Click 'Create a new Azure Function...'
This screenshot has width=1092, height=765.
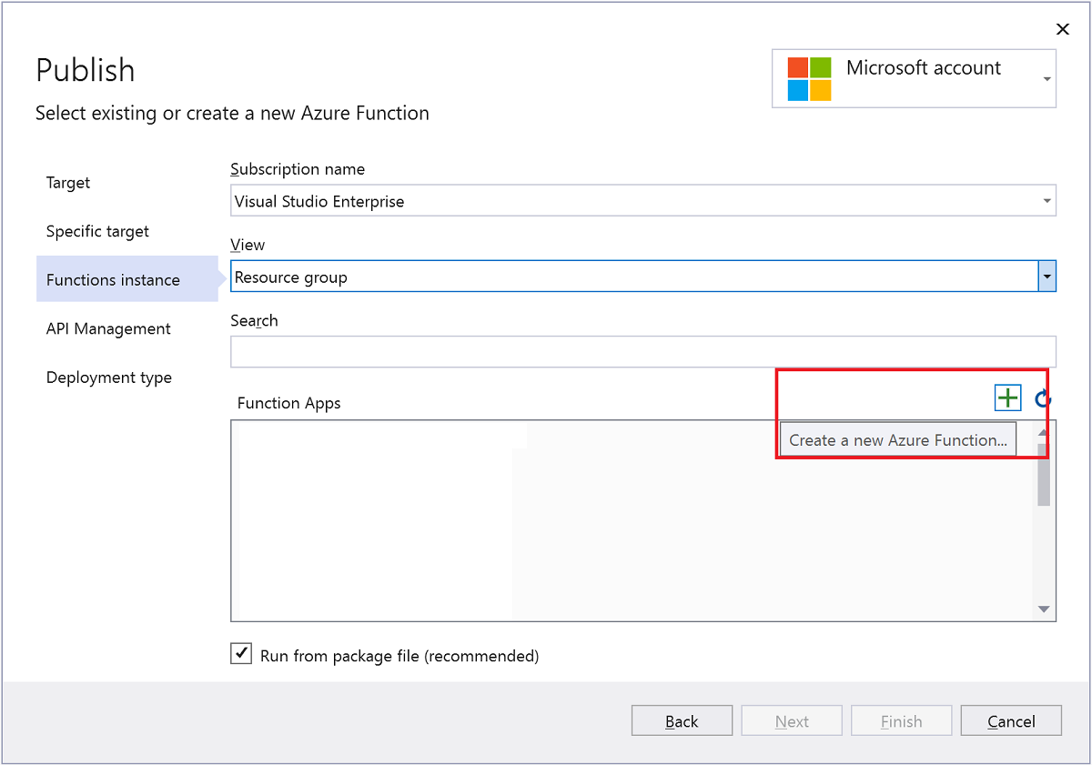[x=897, y=438]
